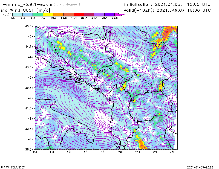Select the green 5.4–7.9 legend swatch
The width and height of the screenshot is (219, 169).
coord(38,14)
